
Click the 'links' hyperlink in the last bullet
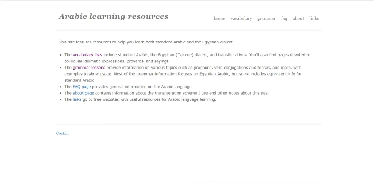coord(77,99)
